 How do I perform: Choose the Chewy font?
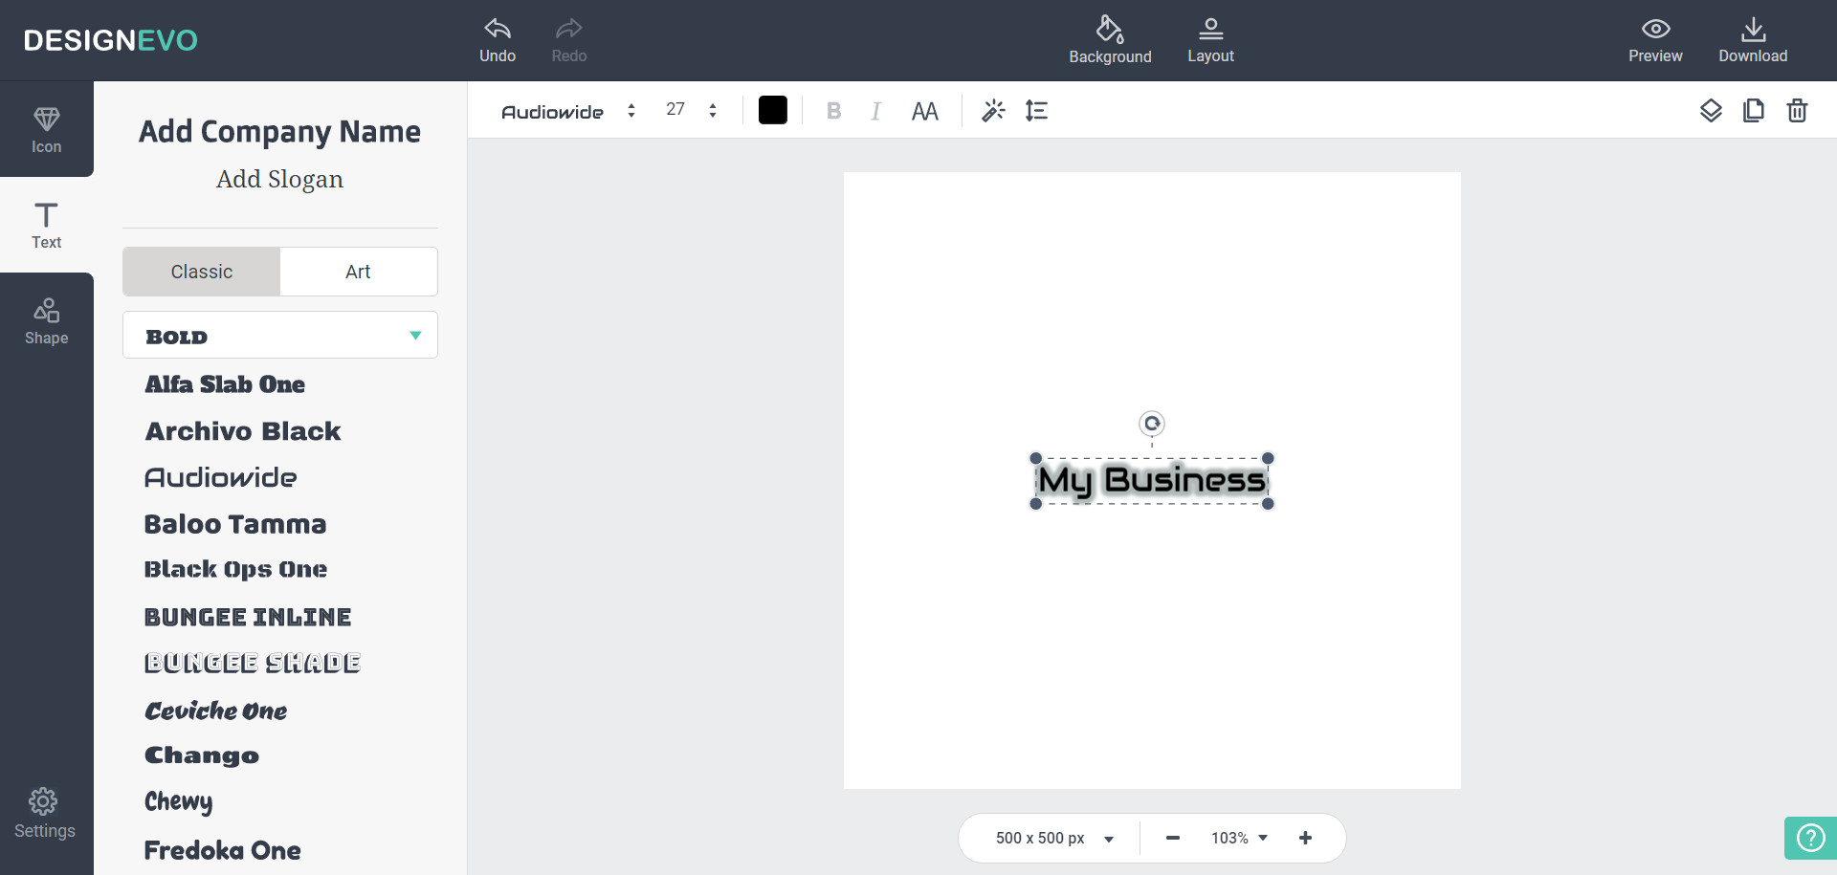click(x=179, y=801)
